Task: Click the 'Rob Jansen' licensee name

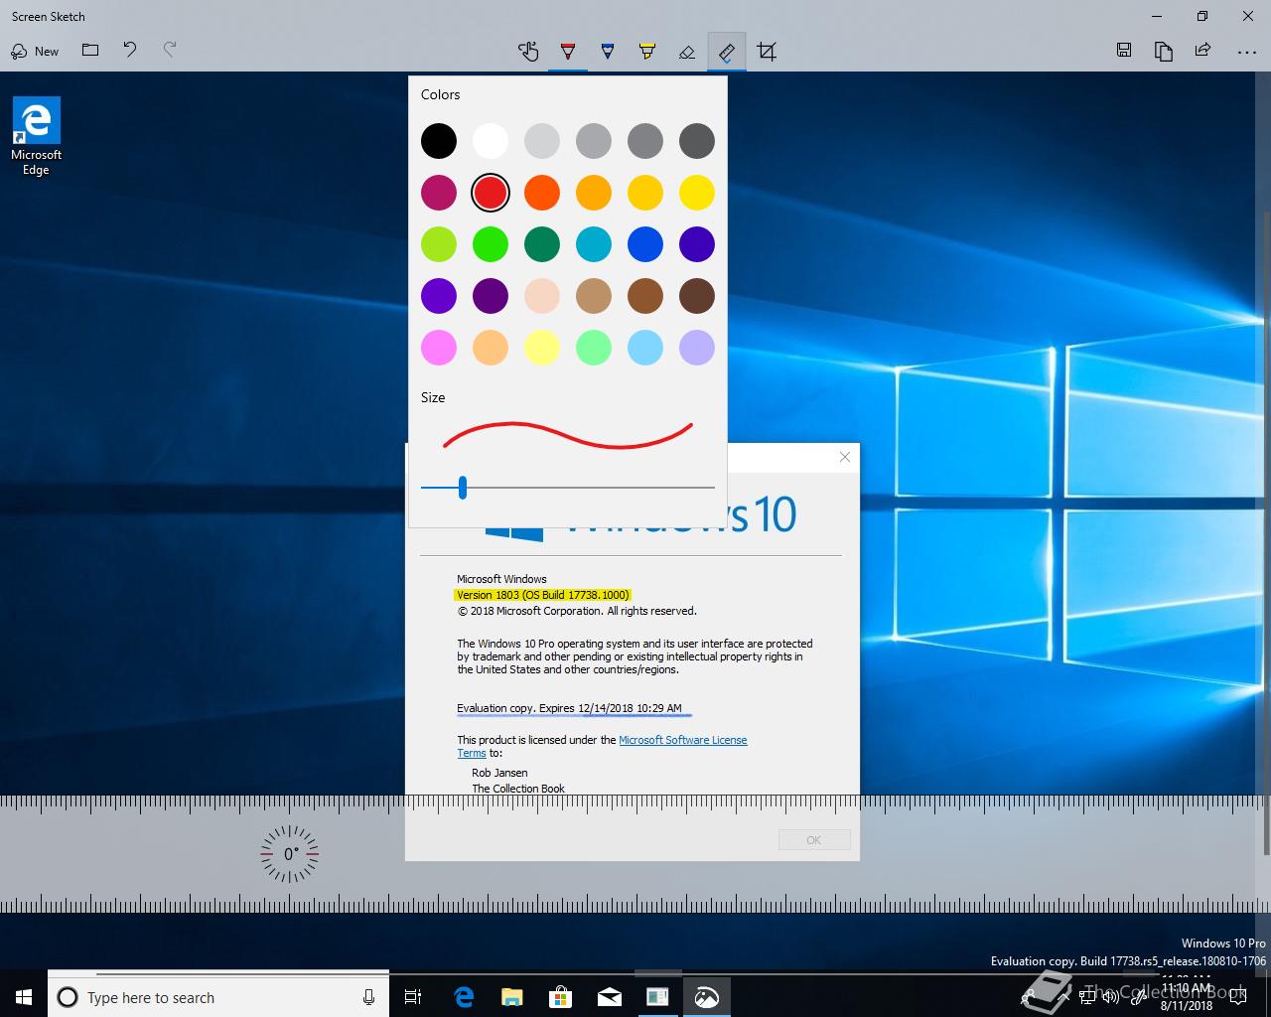Action: (499, 773)
